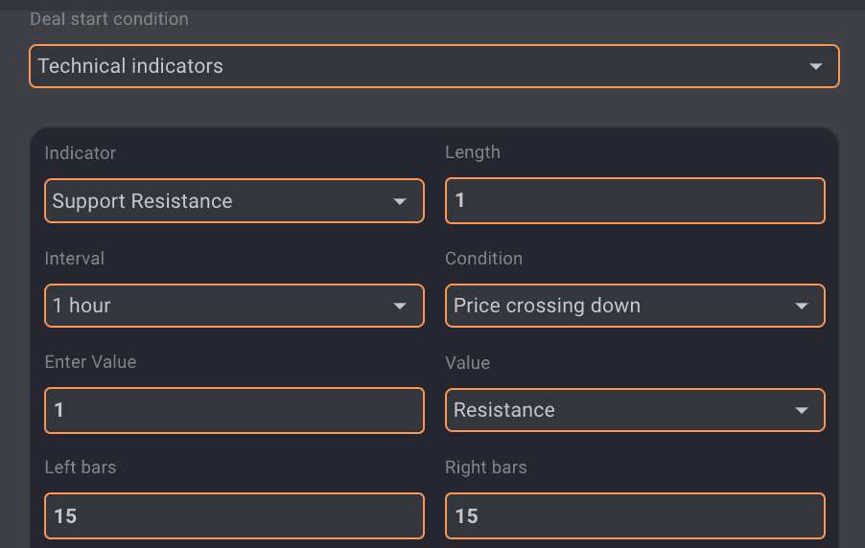Screen dimensions: 865x548
Task: Click the Condition field label
Action: click(483, 259)
